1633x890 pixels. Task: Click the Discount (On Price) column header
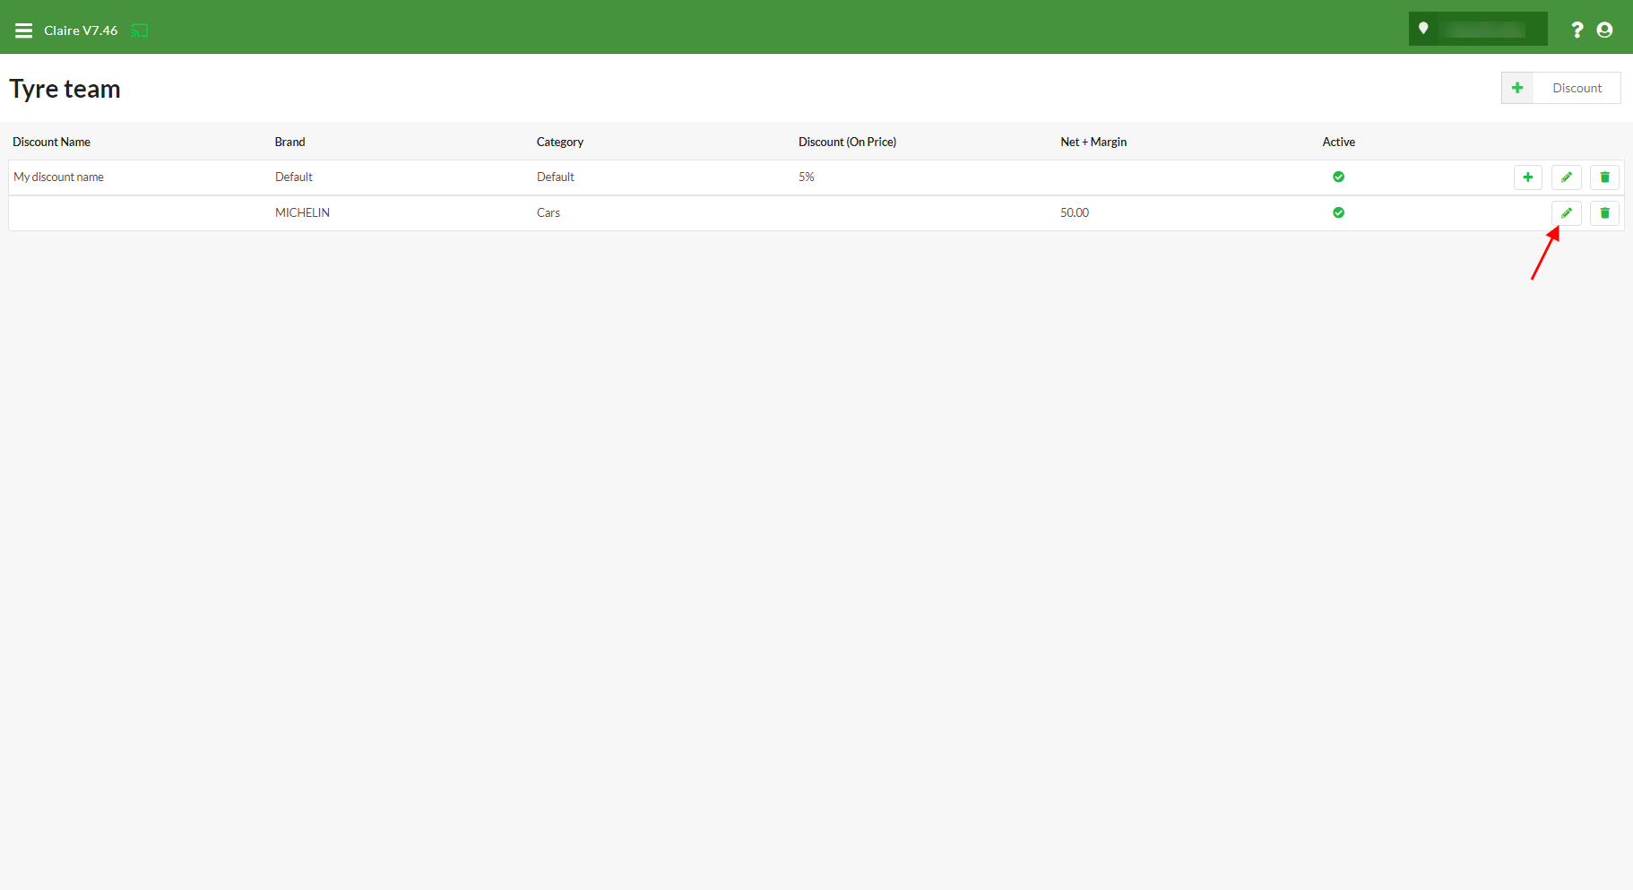(847, 142)
